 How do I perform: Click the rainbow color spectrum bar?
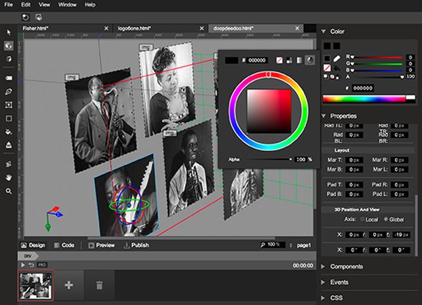363,99
